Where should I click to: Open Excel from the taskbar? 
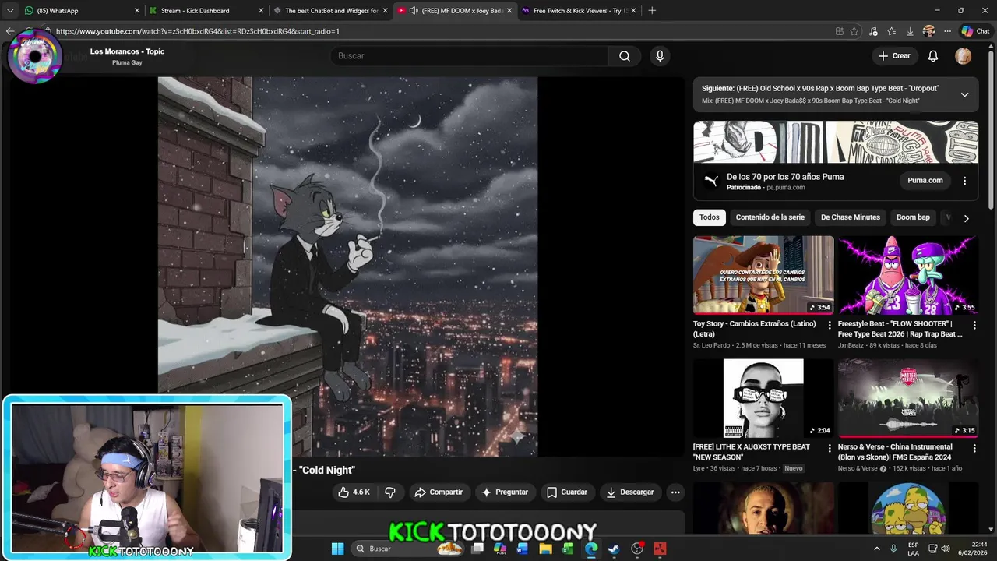pyautogui.click(x=568, y=549)
